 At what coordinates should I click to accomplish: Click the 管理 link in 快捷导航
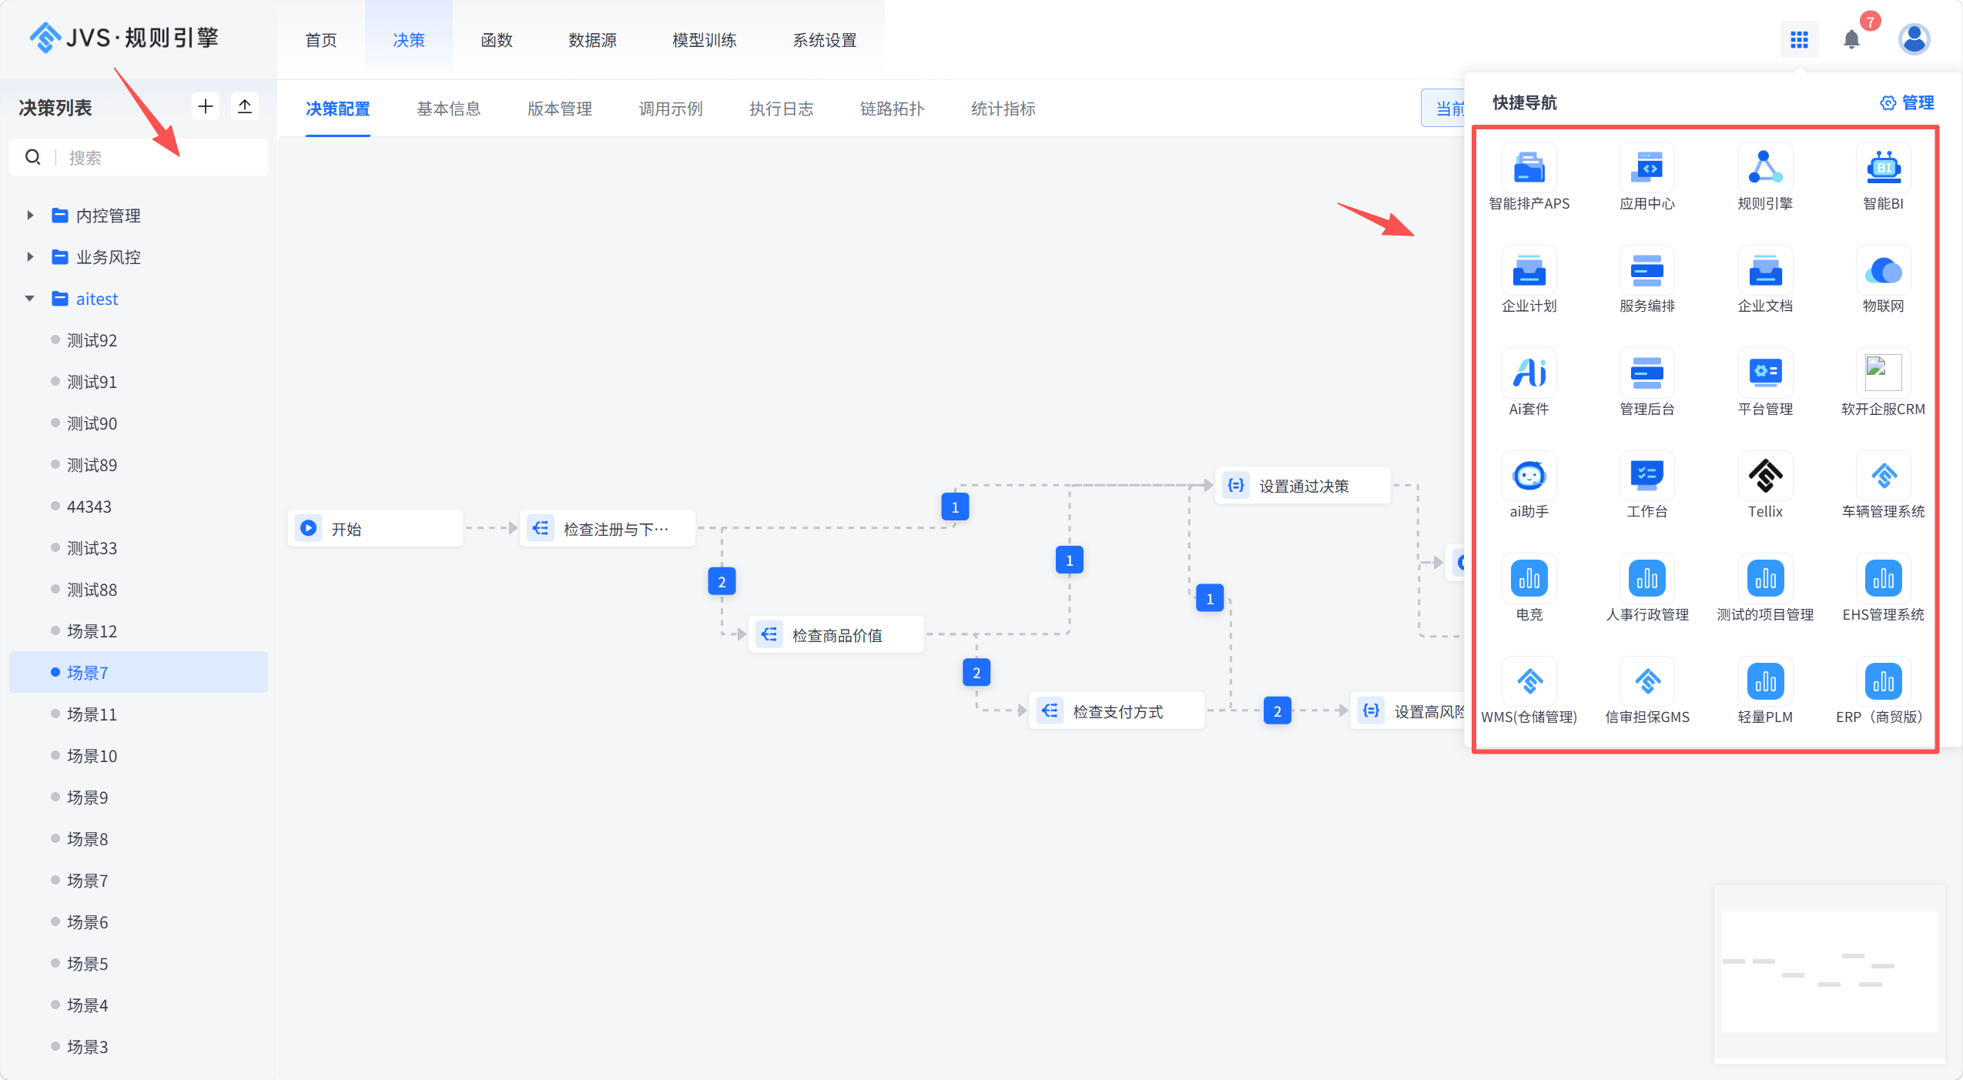pyautogui.click(x=1907, y=102)
